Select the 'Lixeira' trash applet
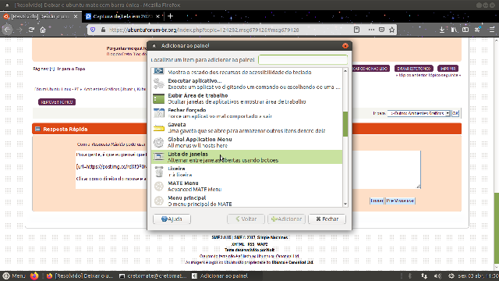499x281 pixels. (247, 172)
